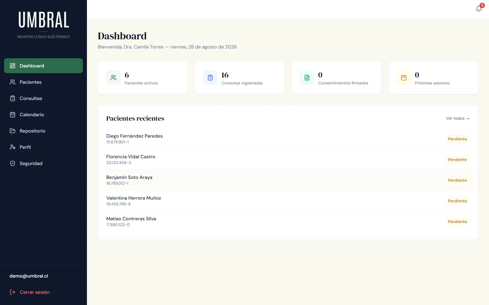
Task: Open patient Florencia Vidal Castro
Action: point(288,160)
